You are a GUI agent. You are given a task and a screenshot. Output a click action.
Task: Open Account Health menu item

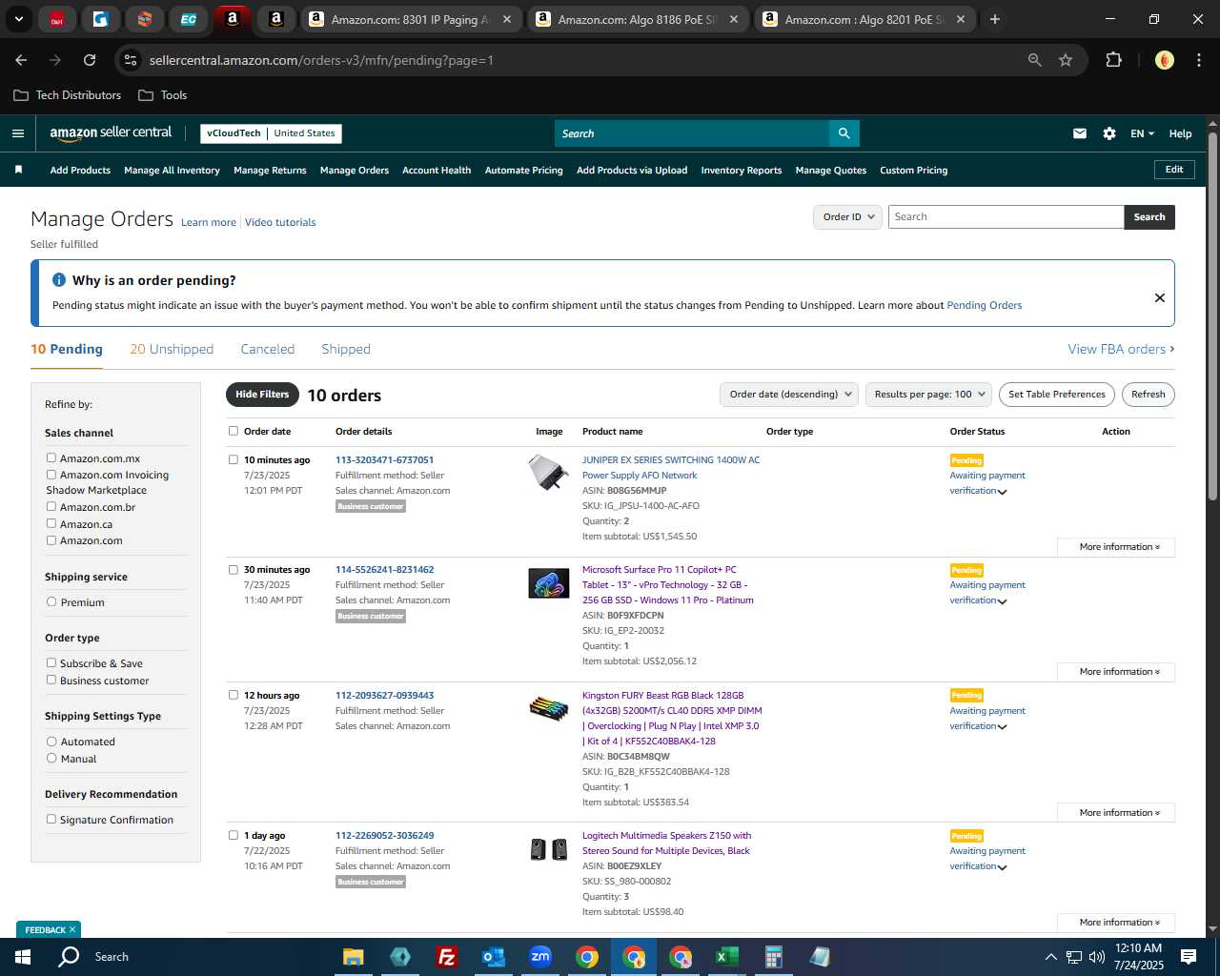click(x=437, y=171)
